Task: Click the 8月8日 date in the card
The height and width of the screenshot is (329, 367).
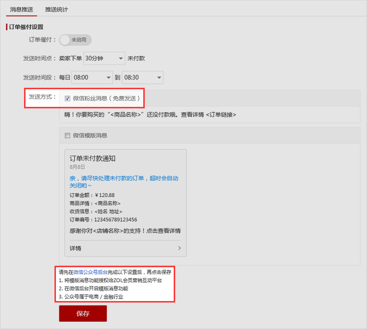Action: click(77, 167)
